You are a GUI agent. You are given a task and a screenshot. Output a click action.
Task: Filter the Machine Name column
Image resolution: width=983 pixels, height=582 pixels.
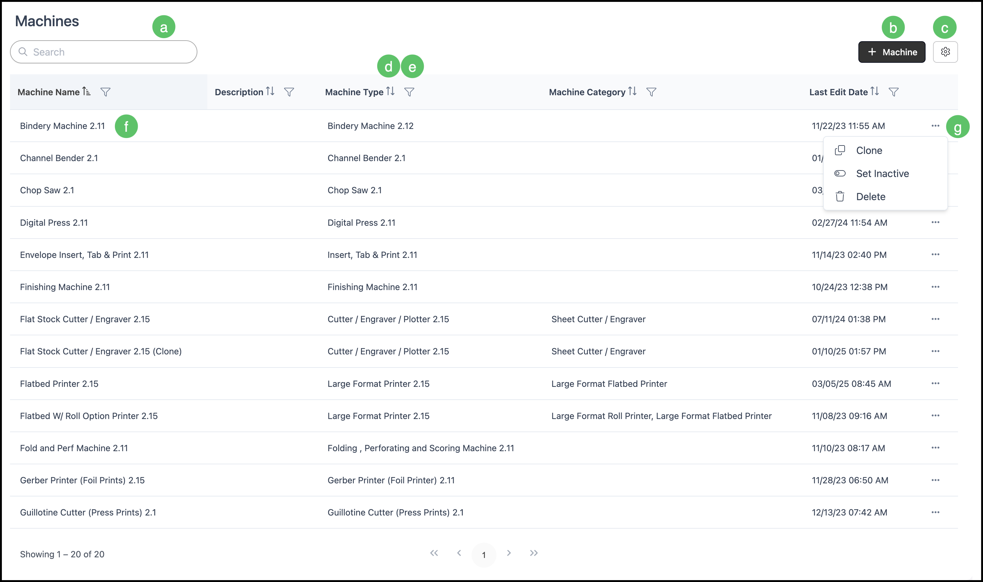[x=105, y=92]
